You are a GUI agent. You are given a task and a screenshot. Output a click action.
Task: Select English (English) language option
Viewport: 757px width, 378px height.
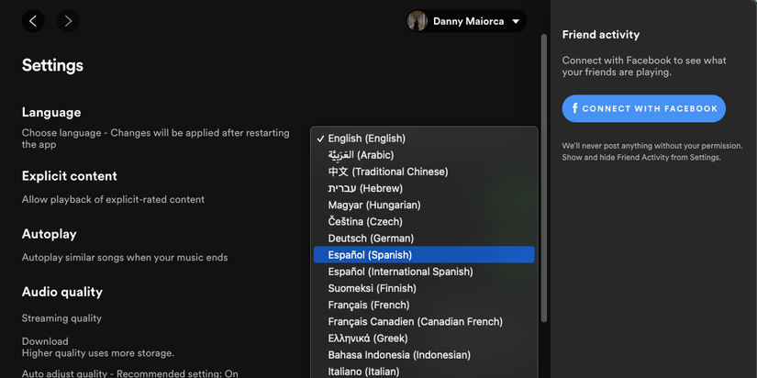424,139
